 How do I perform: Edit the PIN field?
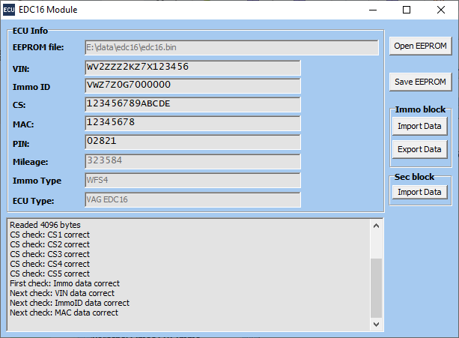(192, 142)
